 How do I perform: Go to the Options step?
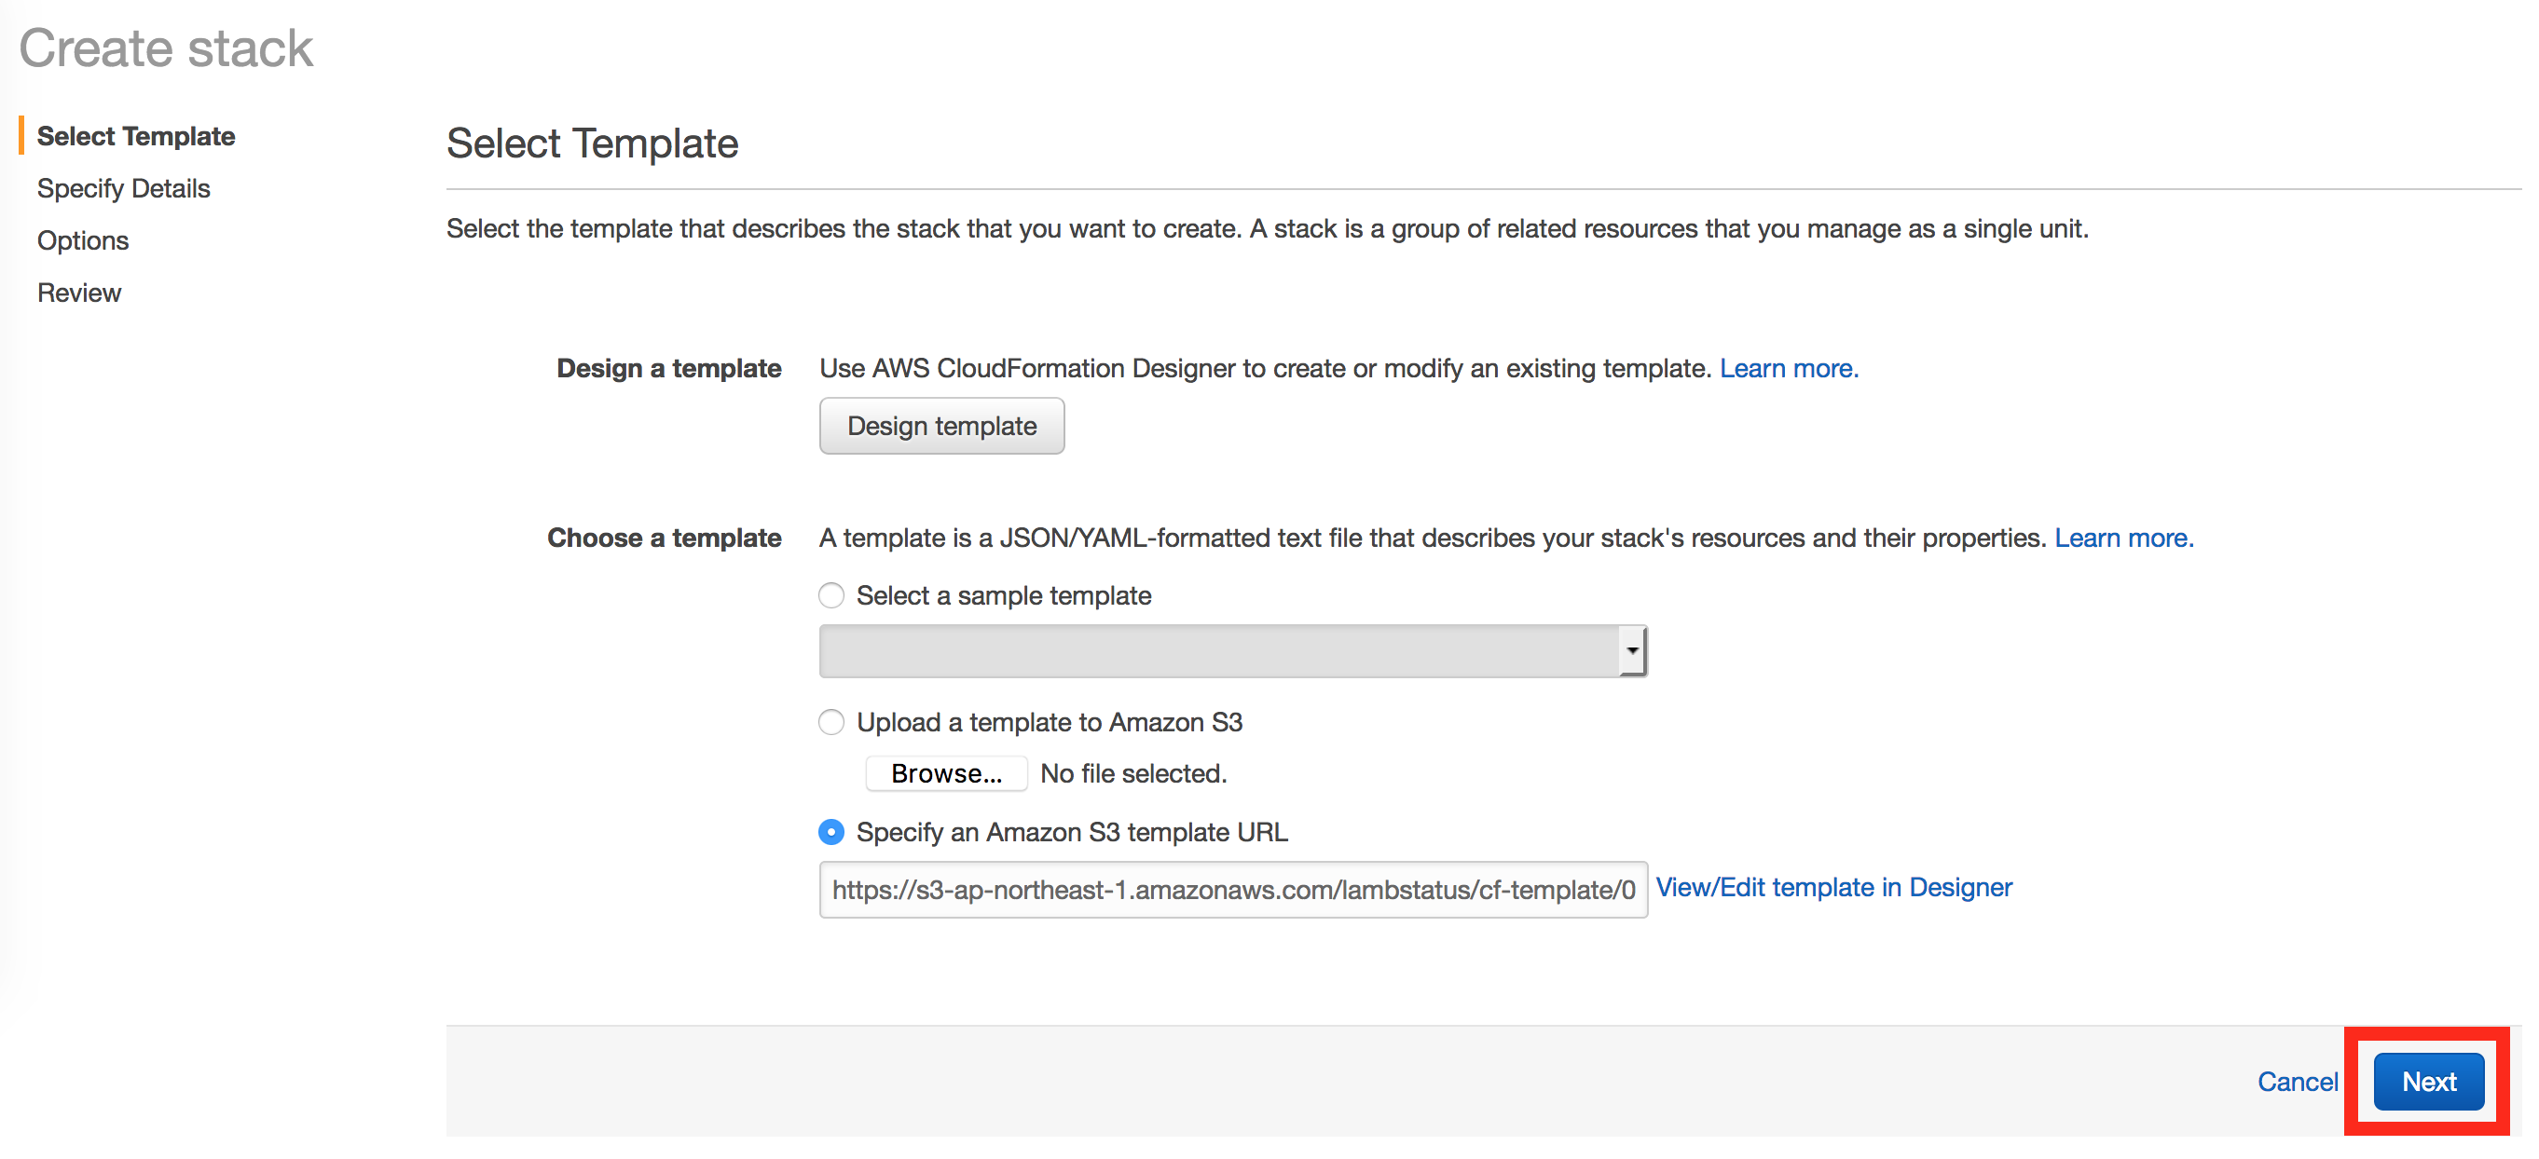coord(83,240)
